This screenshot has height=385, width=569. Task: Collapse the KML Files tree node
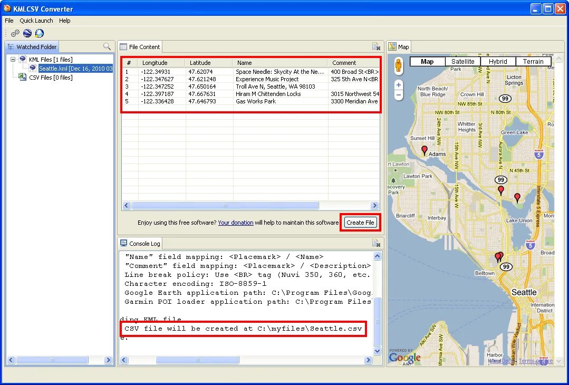tap(13, 59)
